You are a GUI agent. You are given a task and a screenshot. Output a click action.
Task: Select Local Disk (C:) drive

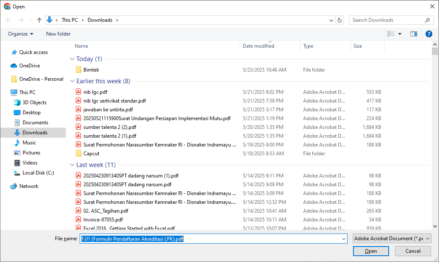click(38, 173)
